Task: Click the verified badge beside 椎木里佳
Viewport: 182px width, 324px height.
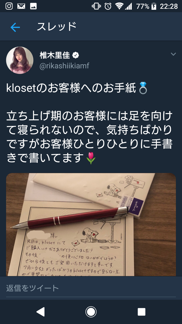Action: pyautogui.click(x=76, y=55)
